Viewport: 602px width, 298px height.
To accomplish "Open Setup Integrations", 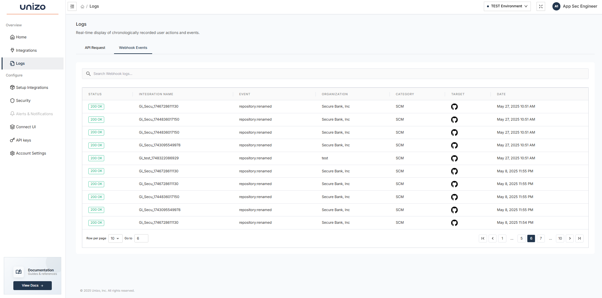I will click(32, 87).
